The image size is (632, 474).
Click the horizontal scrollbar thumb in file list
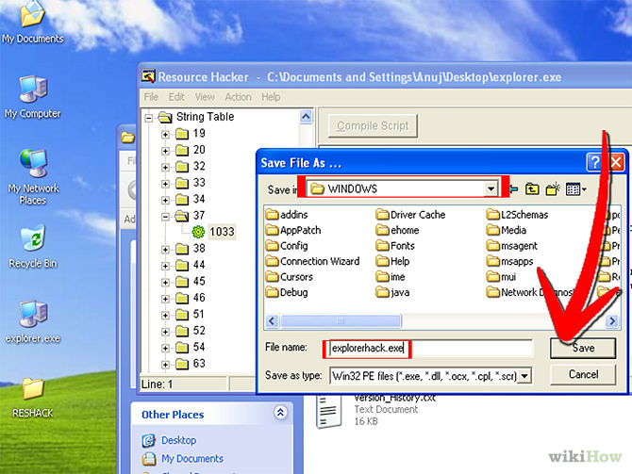pyautogui.click(x=341, y=321)
